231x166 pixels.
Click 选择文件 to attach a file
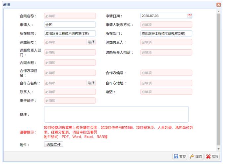coord(54,145)
